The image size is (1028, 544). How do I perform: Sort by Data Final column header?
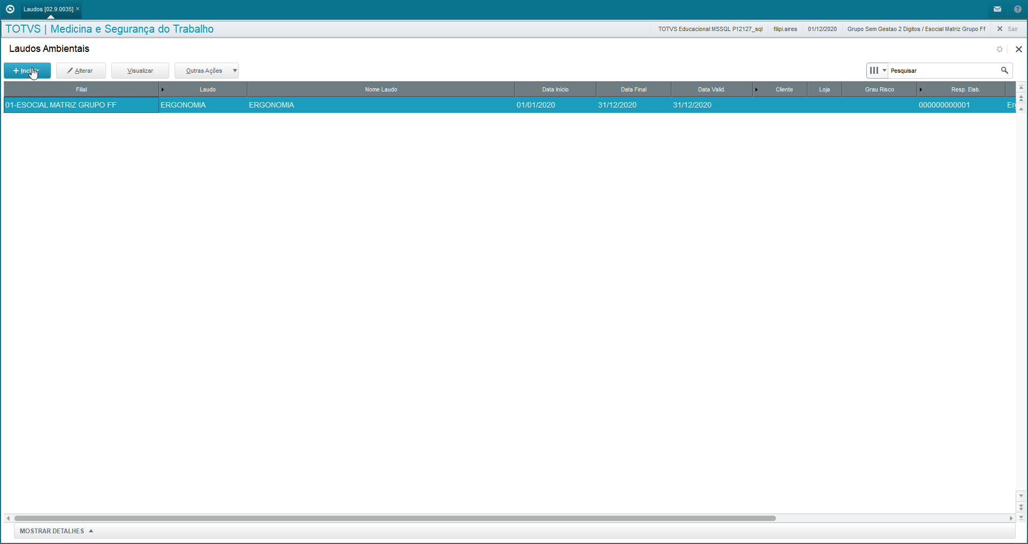pos(634,89)
